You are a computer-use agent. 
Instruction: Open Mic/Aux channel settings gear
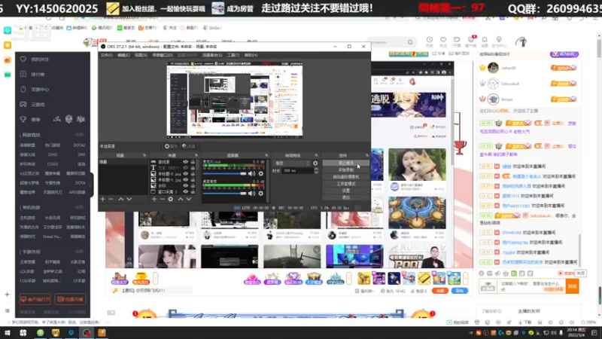pos(260,174)
